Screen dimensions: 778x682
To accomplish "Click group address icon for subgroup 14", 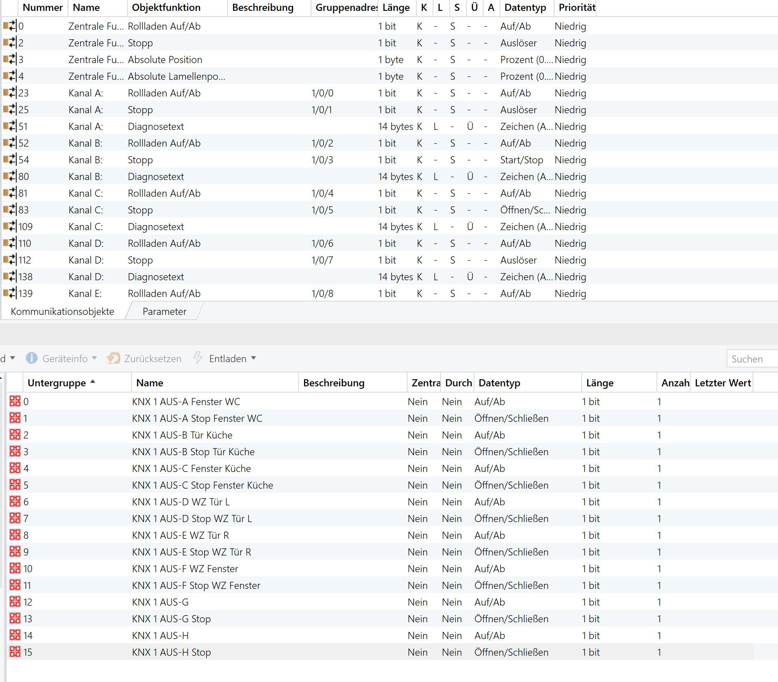I will click(x=15, y=635).
